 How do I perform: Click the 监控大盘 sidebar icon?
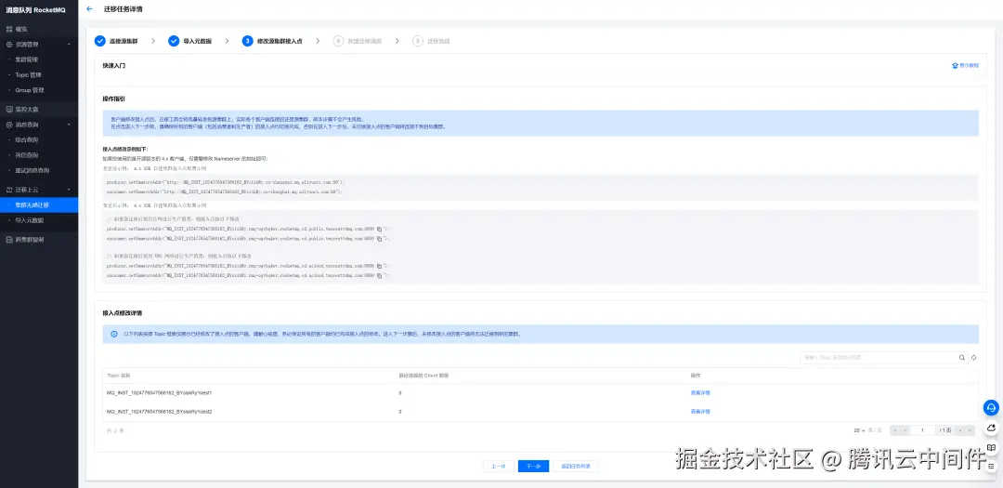9,110
